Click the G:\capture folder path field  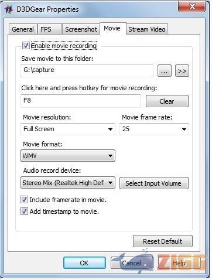coord(87,70)
